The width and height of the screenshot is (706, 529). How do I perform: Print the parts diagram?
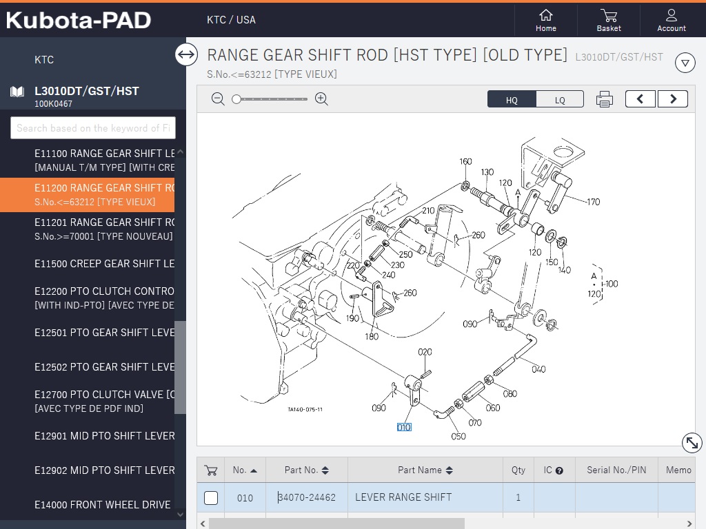click(x=604, y=99)
